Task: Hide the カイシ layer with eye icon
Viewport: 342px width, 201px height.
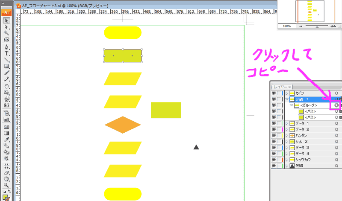Action: 274,93
